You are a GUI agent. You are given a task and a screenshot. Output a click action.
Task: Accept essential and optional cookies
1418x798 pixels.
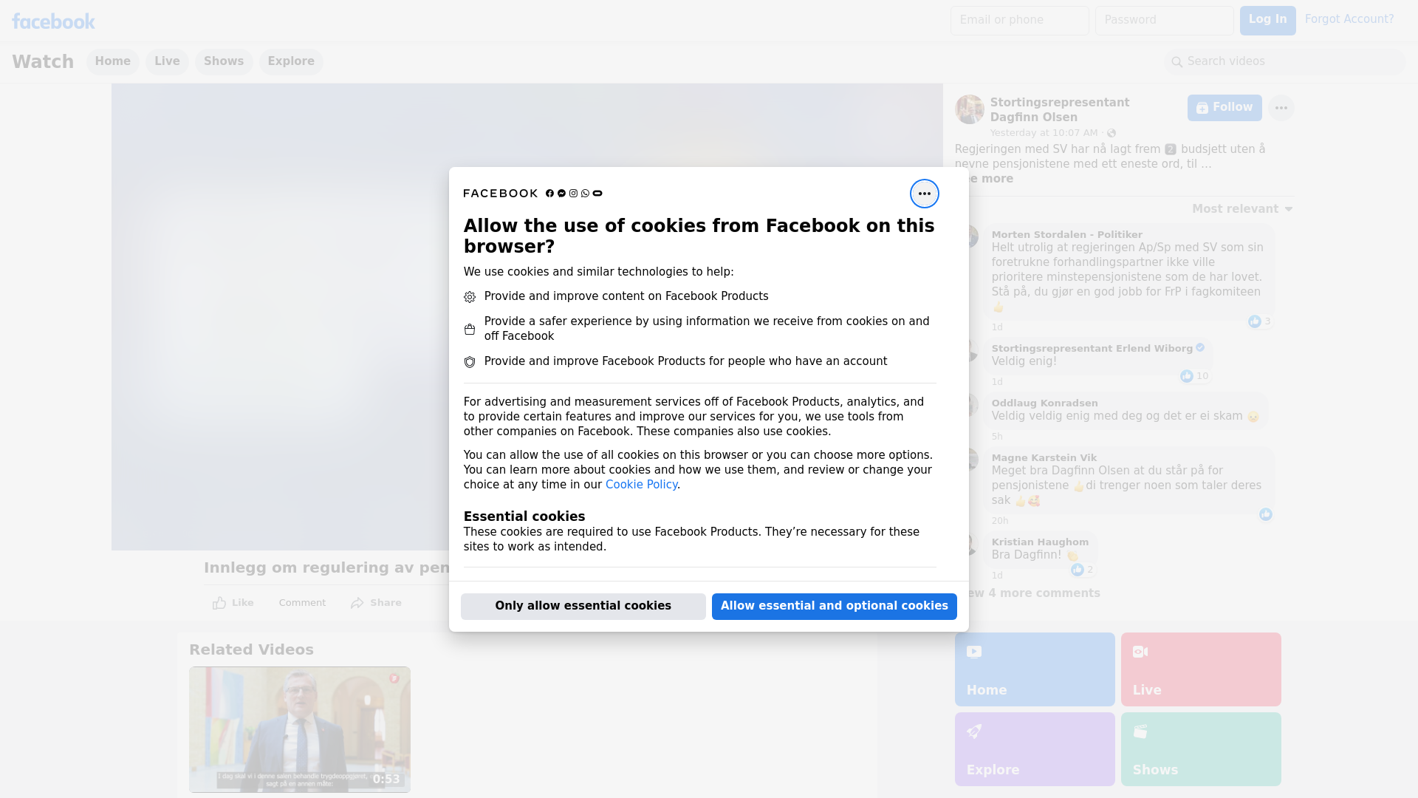click(834, 606)
